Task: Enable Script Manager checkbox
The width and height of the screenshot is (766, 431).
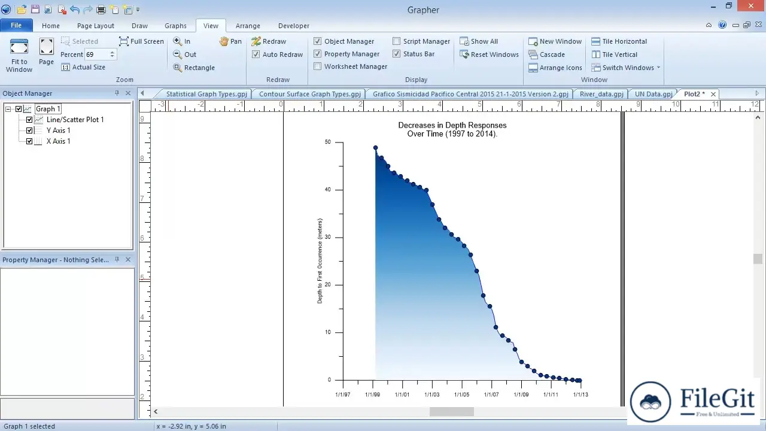Action: [x=397, y=41]
